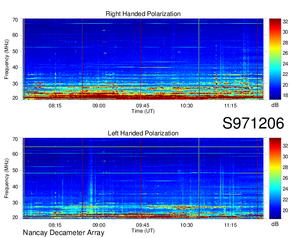This screenshot has width=293, height=238.
Task: Click the 08:15 time label under the top plot
Action: point(55,106)
